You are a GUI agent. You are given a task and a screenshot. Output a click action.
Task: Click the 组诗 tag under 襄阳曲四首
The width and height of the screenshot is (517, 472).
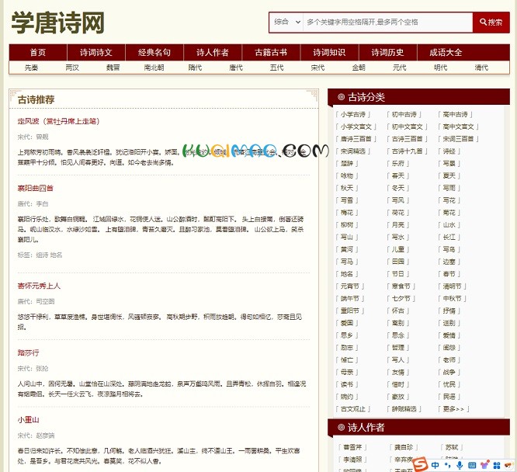click(42, 255)
